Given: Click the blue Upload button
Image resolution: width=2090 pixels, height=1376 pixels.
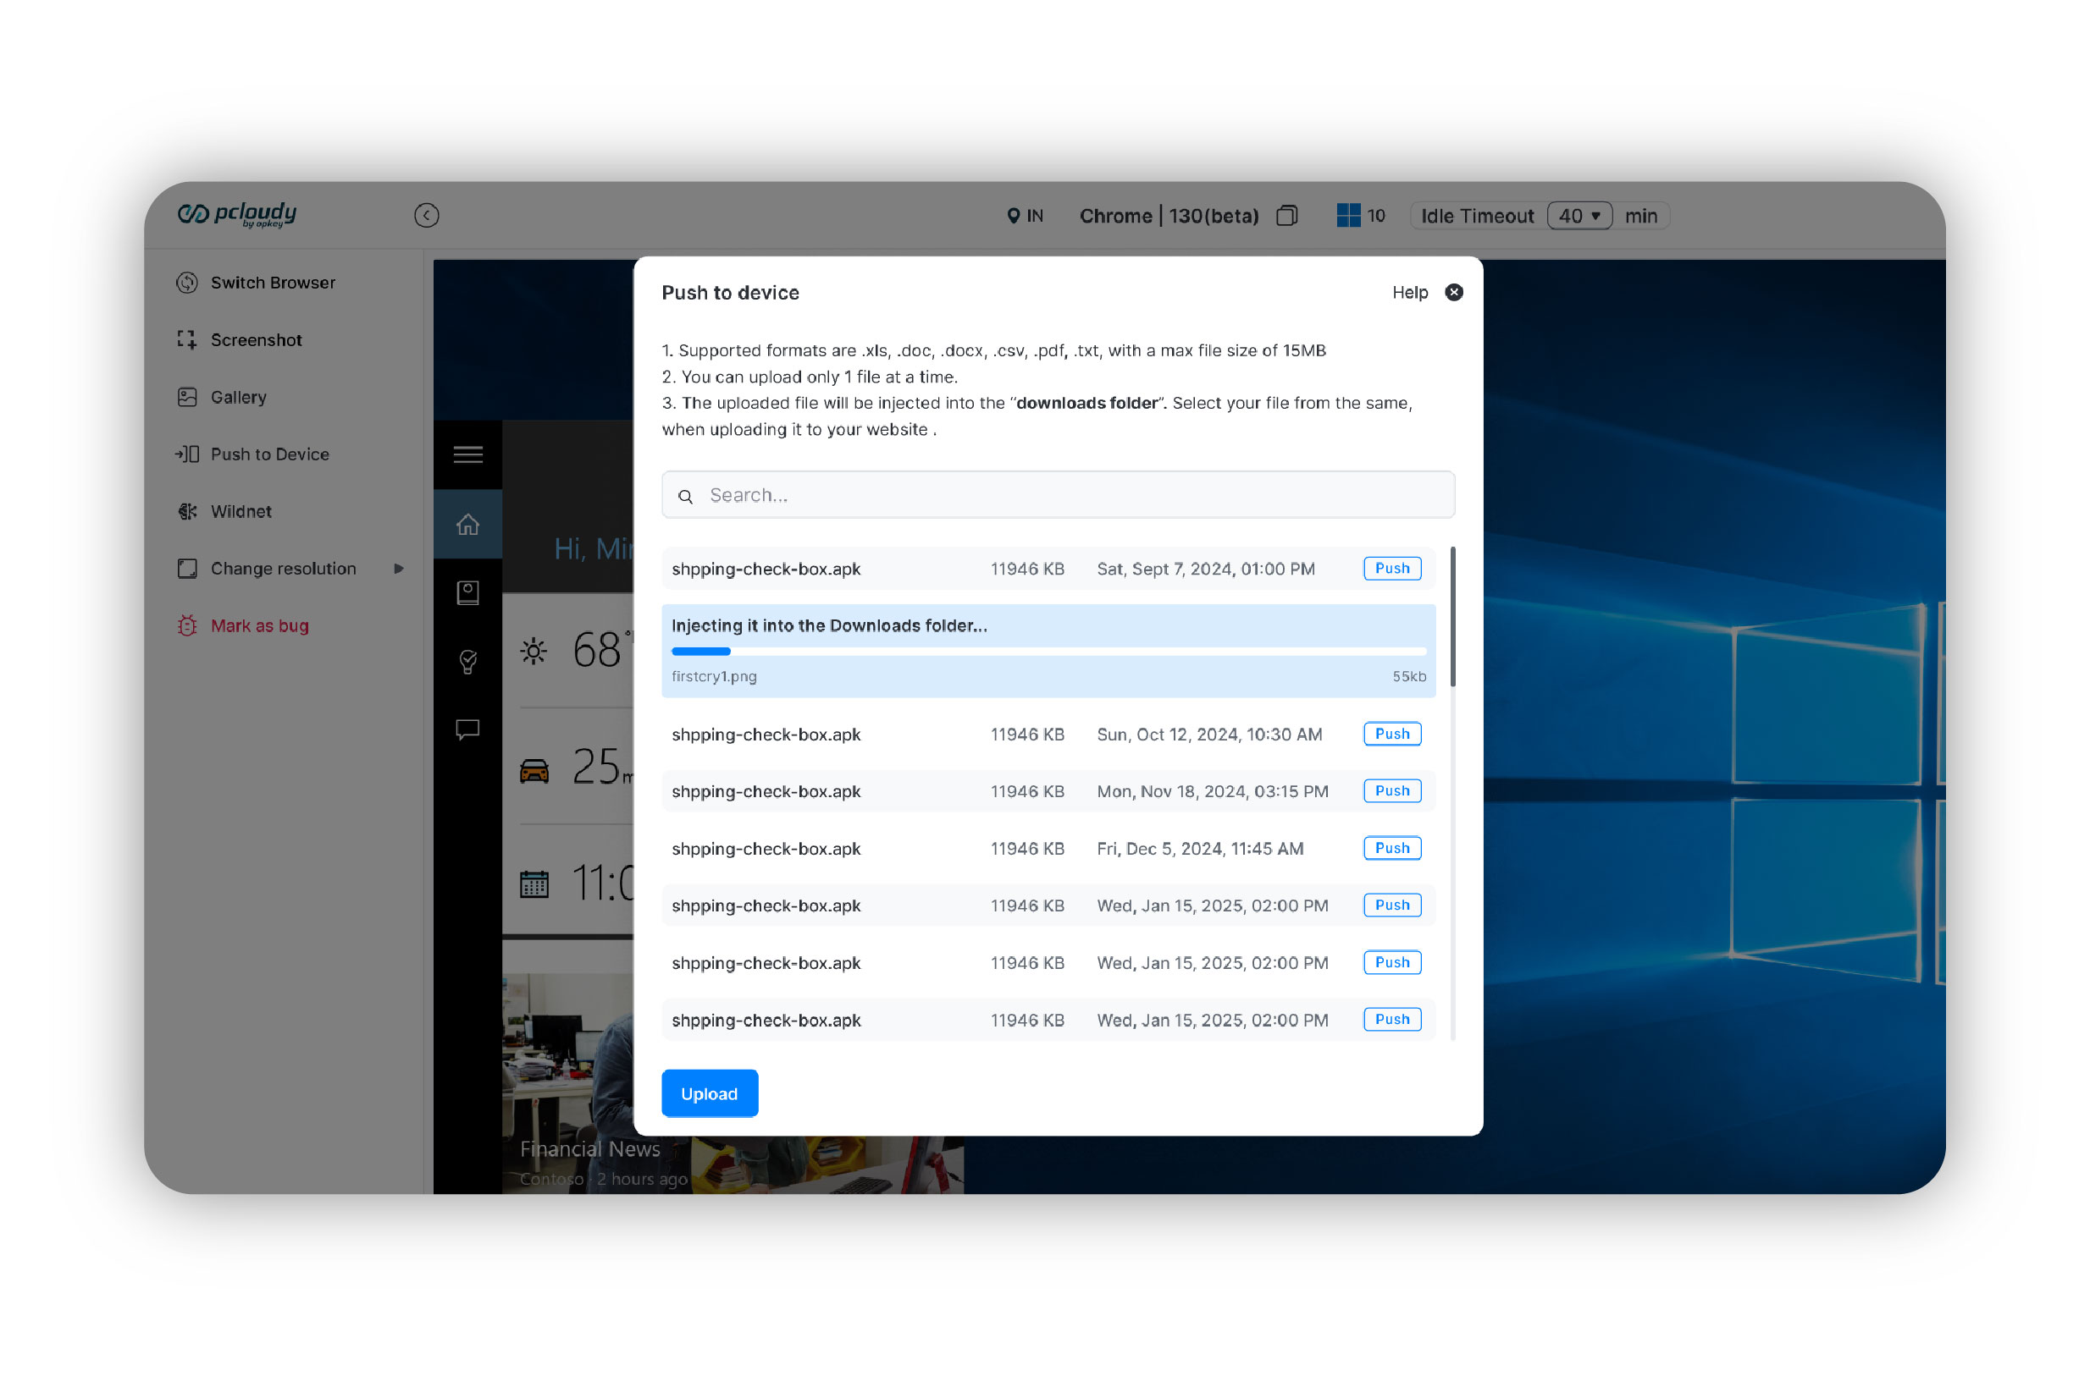Looking at the screenshot, I should 710,1093.
